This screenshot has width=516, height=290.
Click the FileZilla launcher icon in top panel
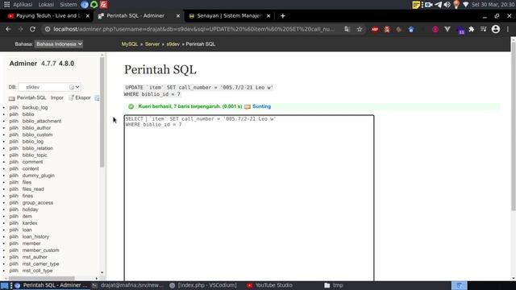coord(104,4)
